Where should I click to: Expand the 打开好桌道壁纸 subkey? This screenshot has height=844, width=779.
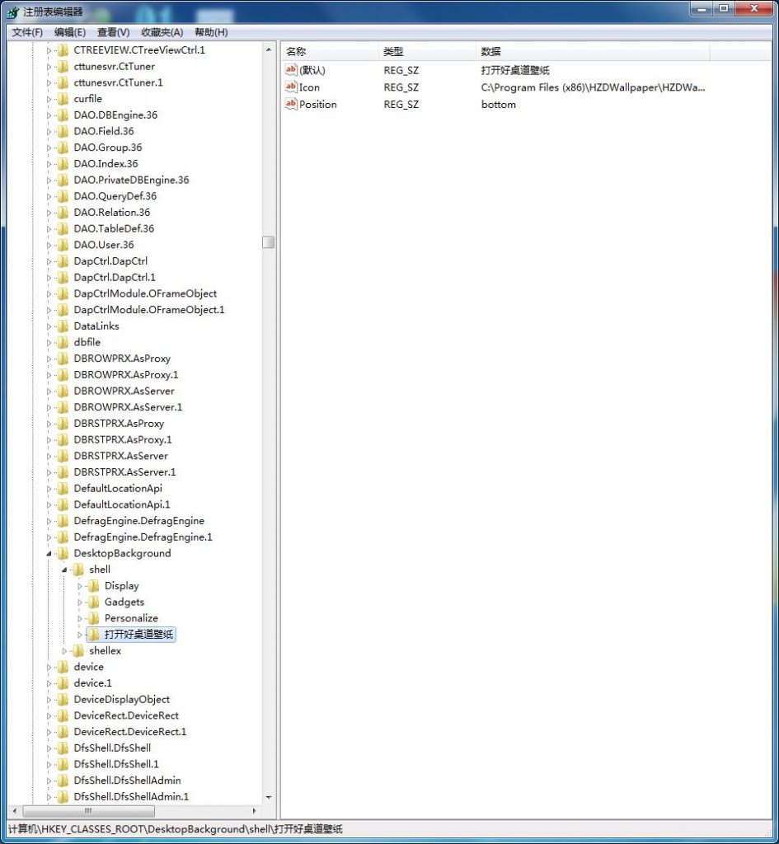click(x=80, y=635)
